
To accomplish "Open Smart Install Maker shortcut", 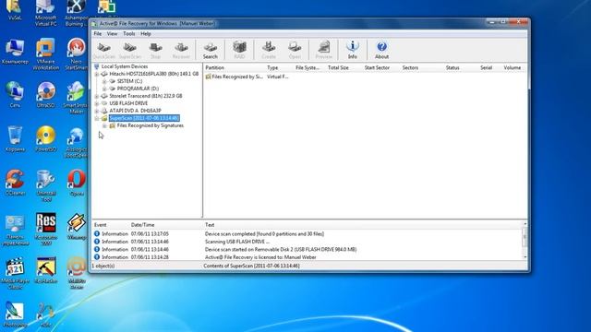I will (x=76, y=98).
